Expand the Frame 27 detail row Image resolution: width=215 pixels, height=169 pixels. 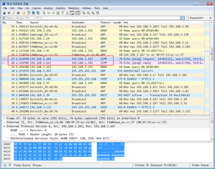click(x=4, y=118)
